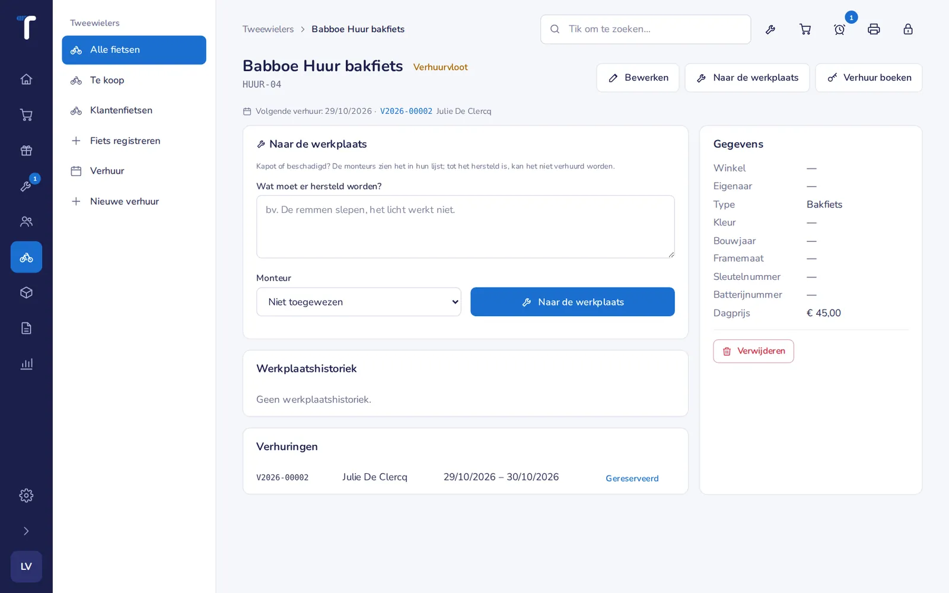The image size is (949, 593).
Task: Open the gift icon in the left rail
Action: point(26,151)
